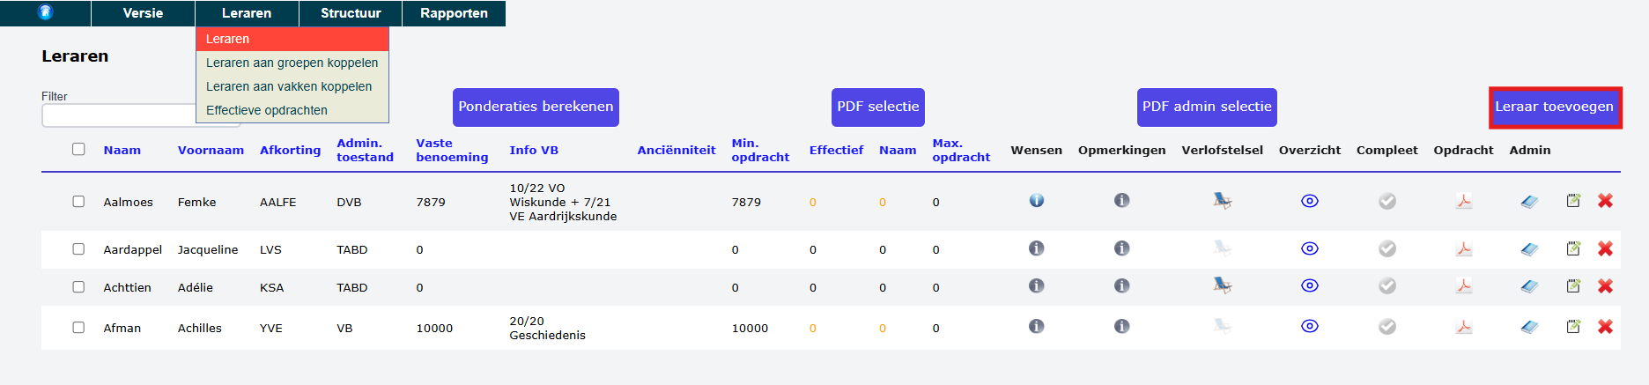Tick the checkbox for Aalmoes Femke
The image size is (1649, 385).
point(78,202)
